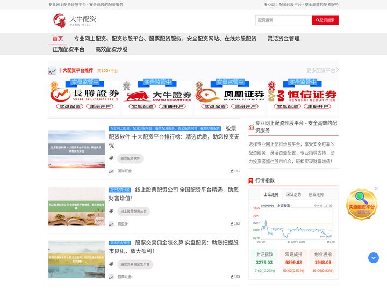Click the tag icon beside 股票交易佣金怎么算
Viewport: 387px width, 290px height.
click(111, 264)
